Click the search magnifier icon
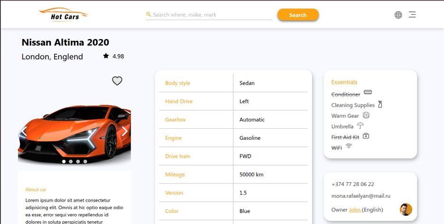Image resolution: width=444 pixels, height=224 pixels. tap(149, 15)
